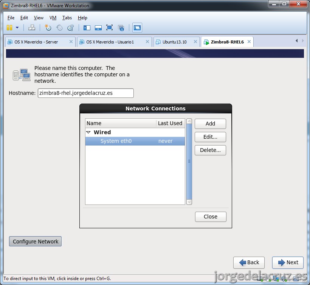This screenshot has width=310, height=285.
Task: Revert to snapshot with the toolbar icon
Action: [59, 28]
